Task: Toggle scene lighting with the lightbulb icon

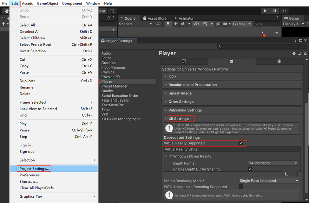Action: (168, 24)
